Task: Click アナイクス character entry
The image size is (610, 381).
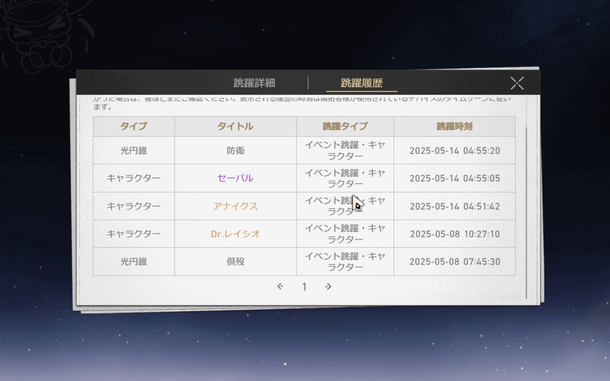Action: [x=235, y=206]
